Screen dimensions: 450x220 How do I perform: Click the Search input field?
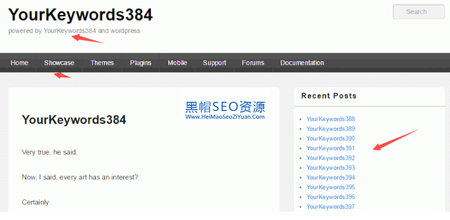pyautogui.click(x=418, y=12)
